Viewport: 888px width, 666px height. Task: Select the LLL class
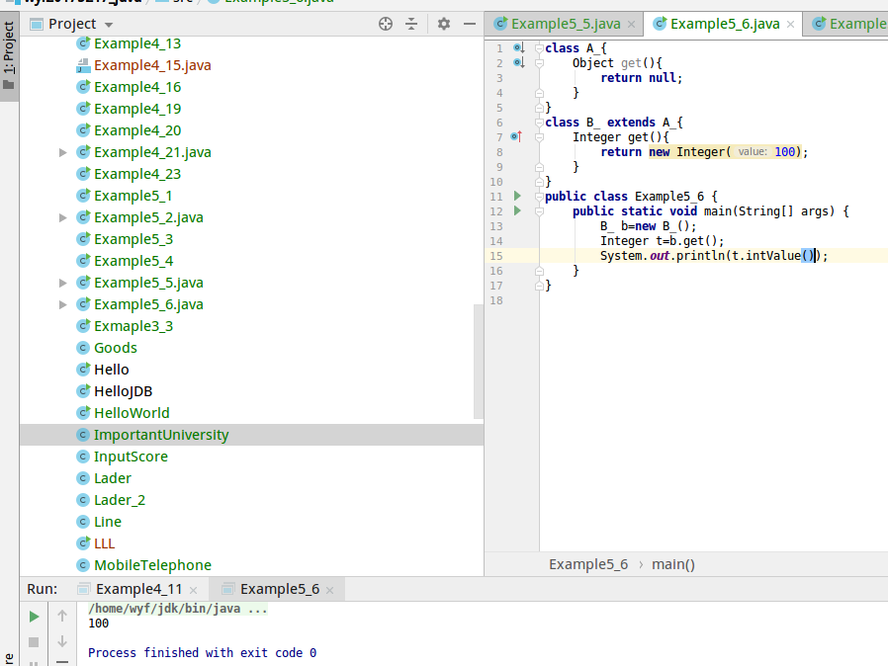coord(104,543)
